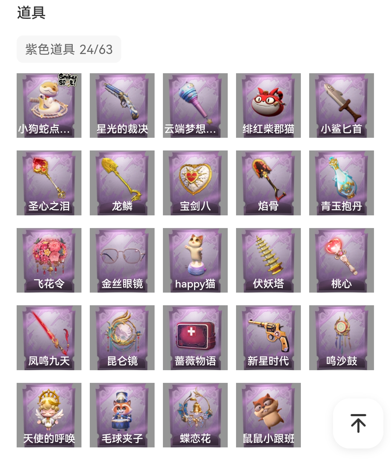Open the 蔷薇物语 medical kit item
Image resolution: width=391 pixels, height=459 pixels.
(x=195, y=338)
